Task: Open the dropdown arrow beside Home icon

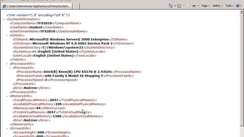Action: [x=175, y=6]
